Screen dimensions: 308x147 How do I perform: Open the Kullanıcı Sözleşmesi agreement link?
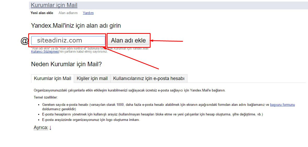coord(45,52)
